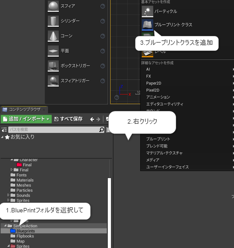Open the アニメーション submenu

(x=187, y=97)
